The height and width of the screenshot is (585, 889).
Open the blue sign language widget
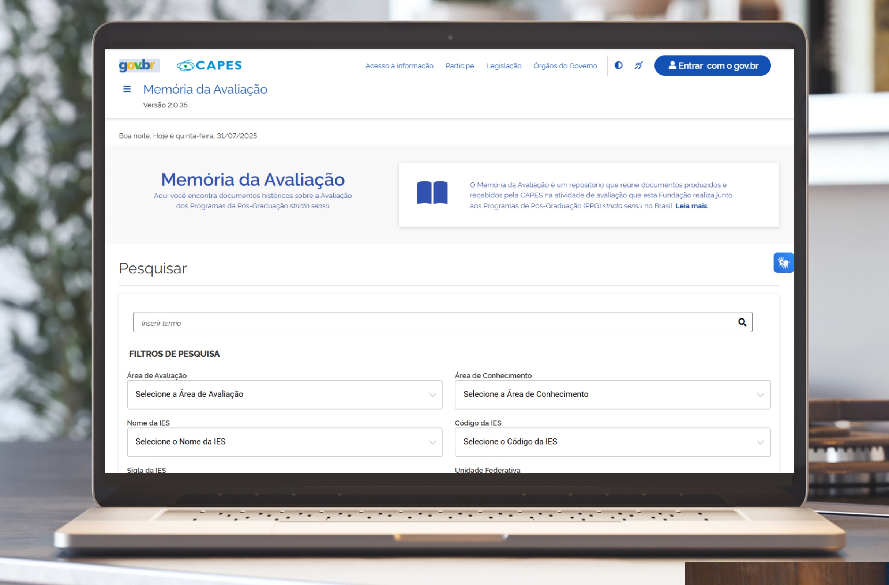coord(783,263)
